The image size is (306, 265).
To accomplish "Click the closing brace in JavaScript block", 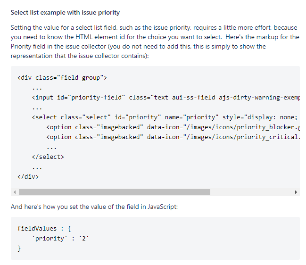I will click(x=19, y=248).
